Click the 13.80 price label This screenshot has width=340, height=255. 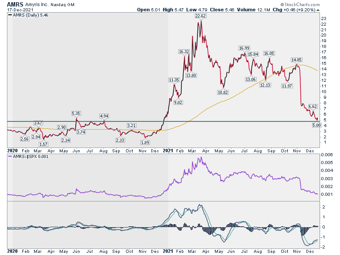pyautogui.click(x=191, y=76)
